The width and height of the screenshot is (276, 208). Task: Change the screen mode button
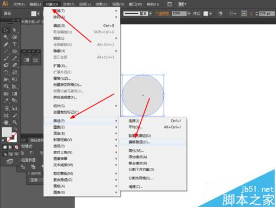[9, 161]
